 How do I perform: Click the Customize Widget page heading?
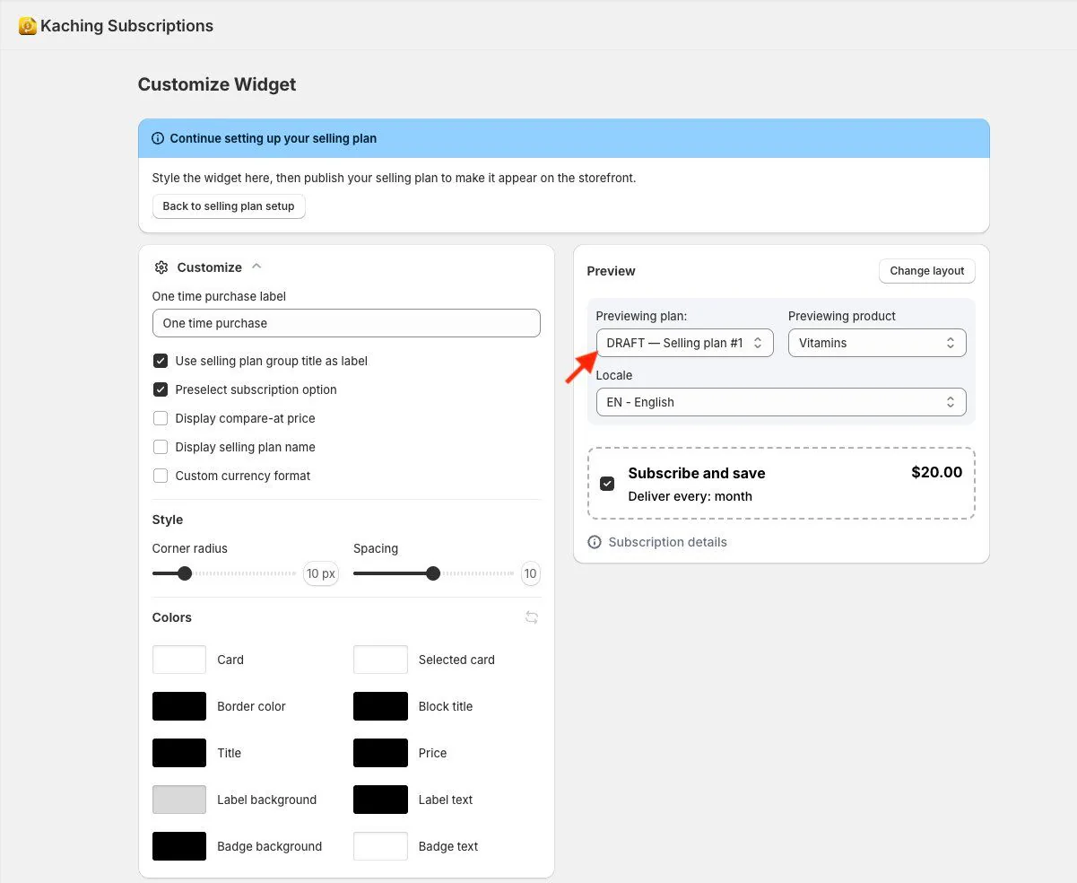[217, 84]
